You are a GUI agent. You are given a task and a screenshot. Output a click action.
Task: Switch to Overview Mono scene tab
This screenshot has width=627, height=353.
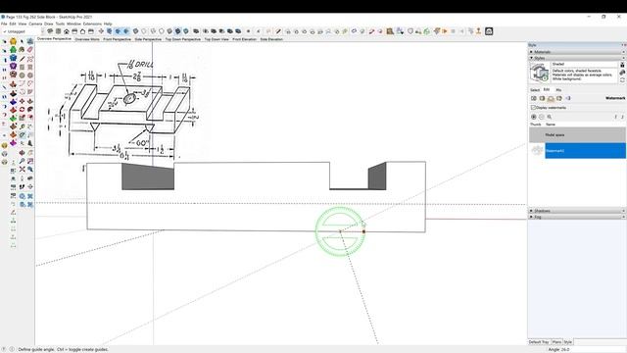87,39
